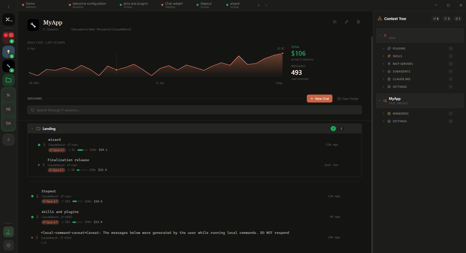Click the large MyApp wrench logo

coord(33,25)
